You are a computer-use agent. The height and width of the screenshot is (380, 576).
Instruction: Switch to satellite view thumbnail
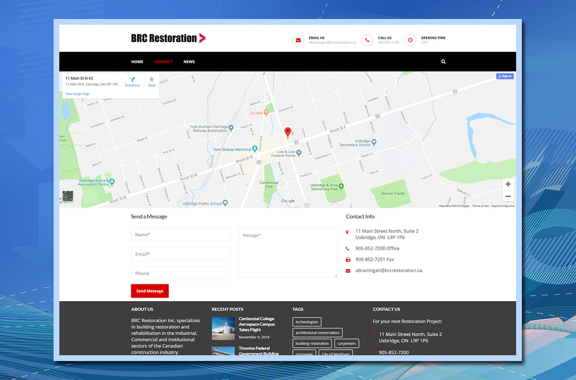pyautogui.click(x=68, y=196)
